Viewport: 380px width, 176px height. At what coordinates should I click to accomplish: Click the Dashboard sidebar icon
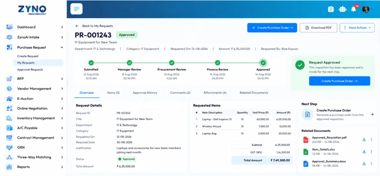tap(10, 27)
